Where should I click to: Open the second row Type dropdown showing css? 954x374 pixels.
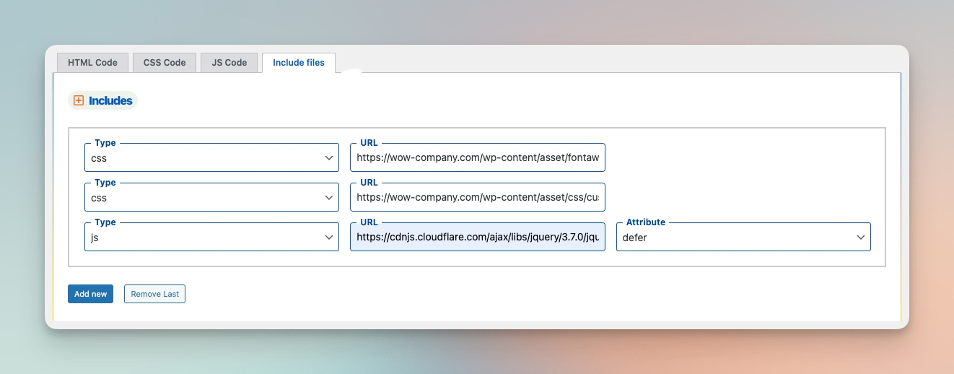pyautogui.click(x=211, y=197)
